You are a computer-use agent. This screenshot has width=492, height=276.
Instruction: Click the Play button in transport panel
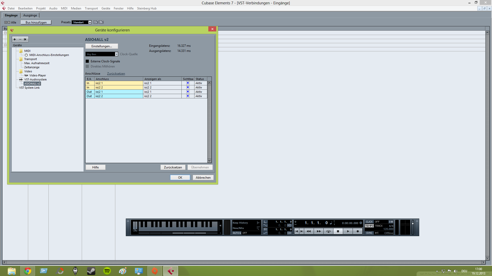pos(348,231)
